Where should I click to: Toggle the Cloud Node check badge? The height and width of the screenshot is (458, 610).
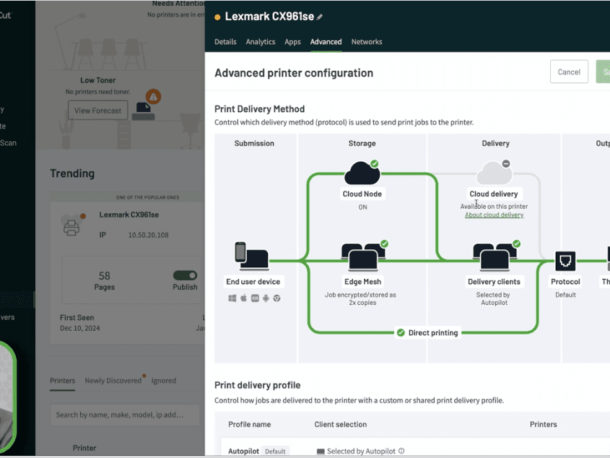[375, 163]
